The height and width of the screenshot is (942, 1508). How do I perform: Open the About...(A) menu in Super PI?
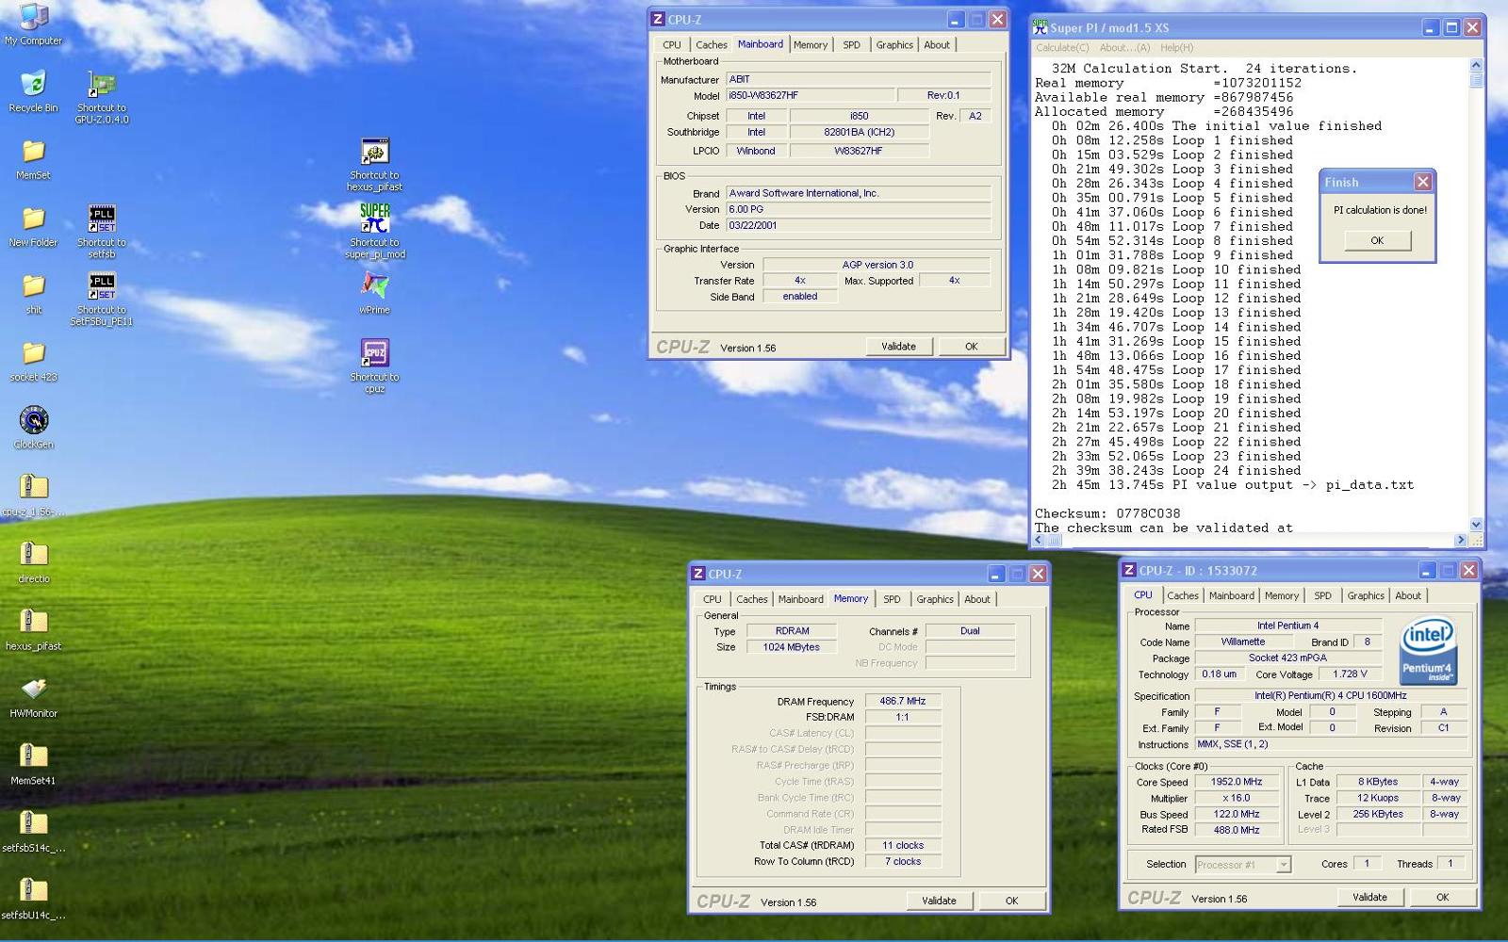[1124, 47]
